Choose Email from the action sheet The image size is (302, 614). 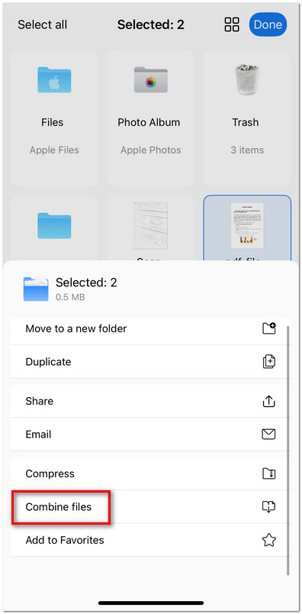pos(150,435)
